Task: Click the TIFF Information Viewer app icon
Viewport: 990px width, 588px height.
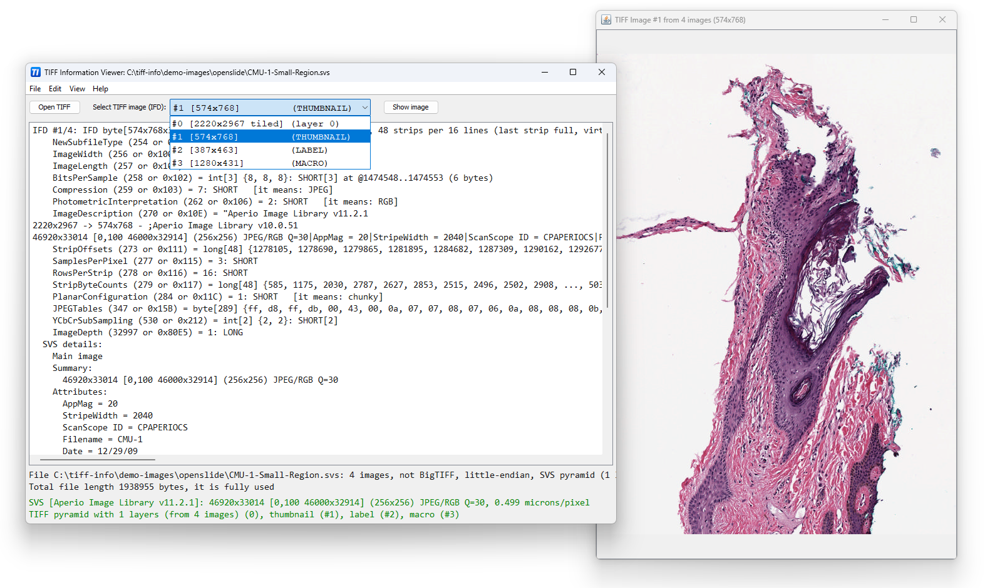Action: coord(36,73)
